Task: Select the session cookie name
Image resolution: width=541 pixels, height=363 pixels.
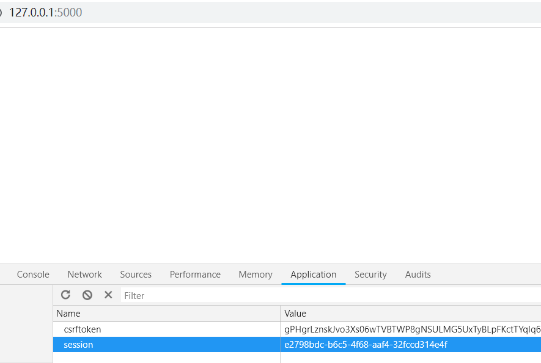Action: (78, 345)
